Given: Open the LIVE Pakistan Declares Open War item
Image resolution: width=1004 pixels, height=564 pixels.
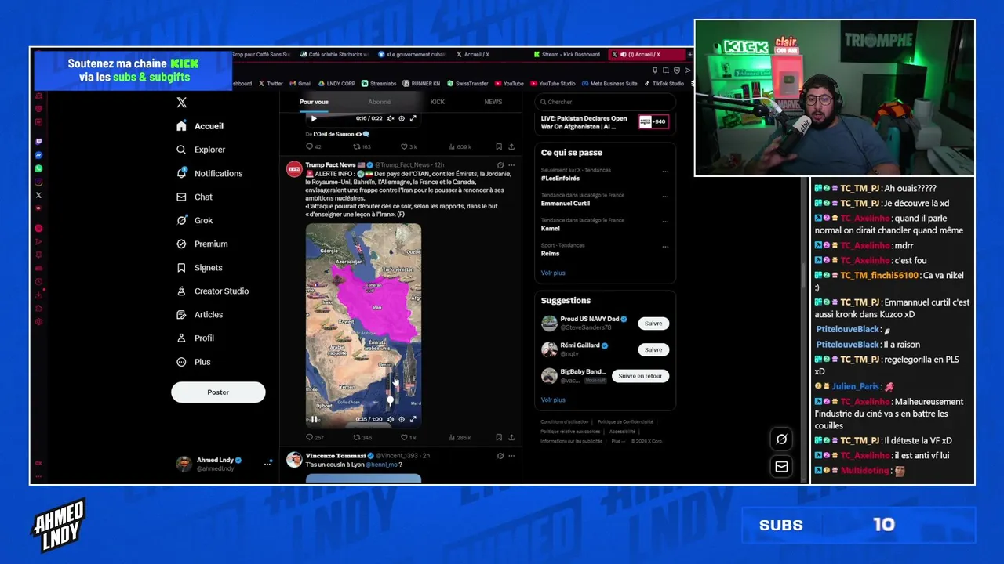Looking at the screenshot, I should click(605, 122).
